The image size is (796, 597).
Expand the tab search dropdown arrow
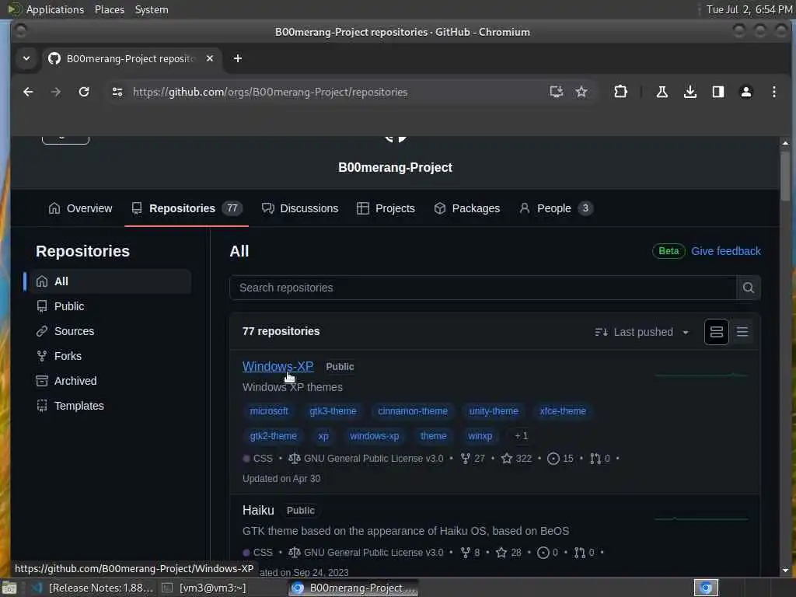click(x=26, y=58)
